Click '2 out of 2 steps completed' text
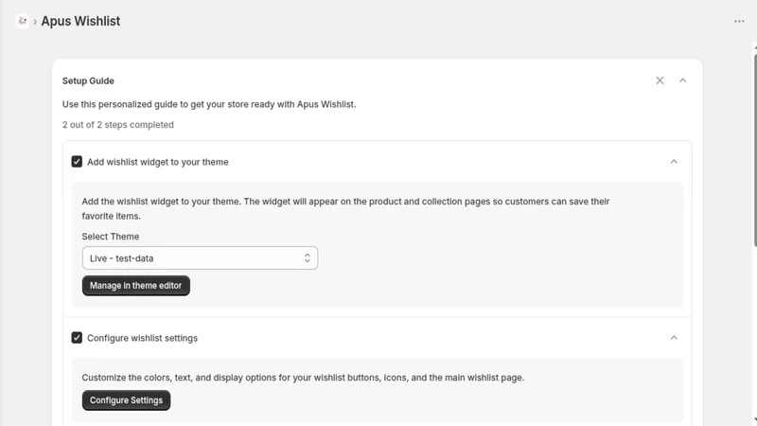 click(x=117, y=125)
